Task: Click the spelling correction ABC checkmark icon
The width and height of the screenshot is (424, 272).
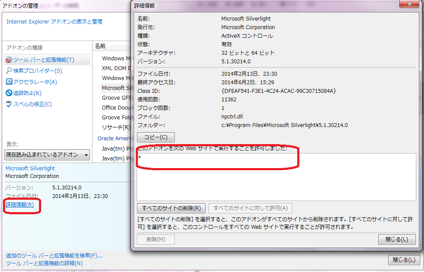Action: 9,104
